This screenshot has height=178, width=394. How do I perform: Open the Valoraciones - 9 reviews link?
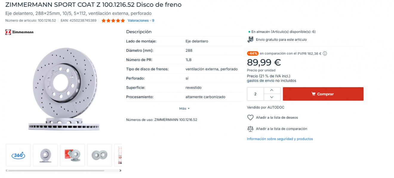tap(141, 21)
